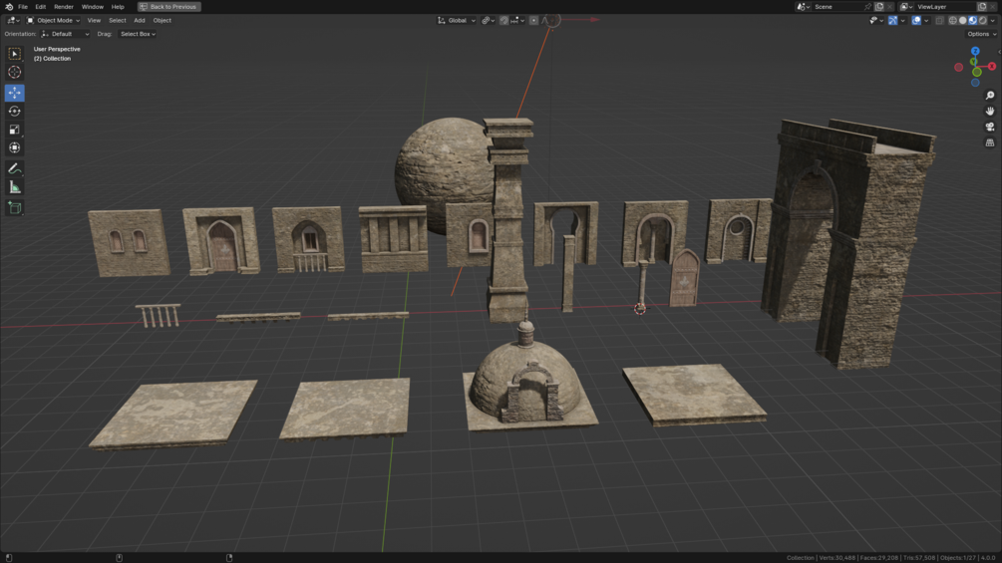
Task: Click the Blender logo menu
Action: click(x=9, y=6)
